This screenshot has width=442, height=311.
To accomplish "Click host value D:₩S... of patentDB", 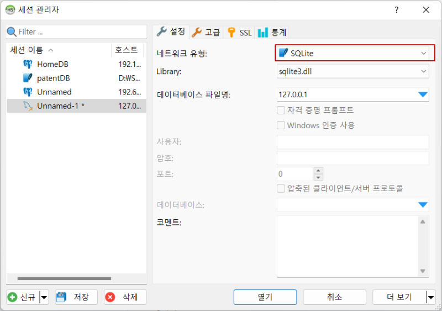I will [x=129, y=78].
